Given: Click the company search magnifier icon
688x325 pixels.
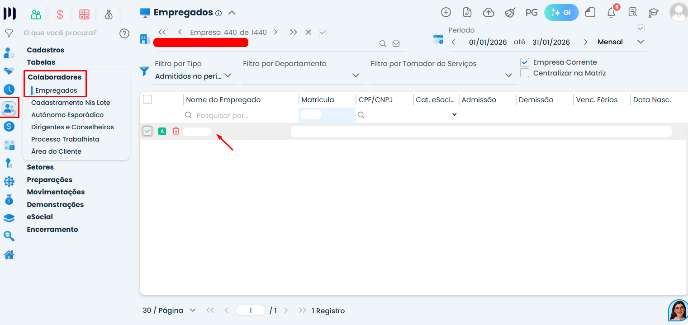Looking at the screenshot, I should pos(383,44).
